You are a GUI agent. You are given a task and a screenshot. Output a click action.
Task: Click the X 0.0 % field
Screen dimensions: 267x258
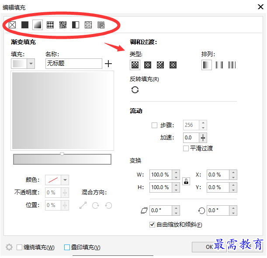click(x=218, y=175)
